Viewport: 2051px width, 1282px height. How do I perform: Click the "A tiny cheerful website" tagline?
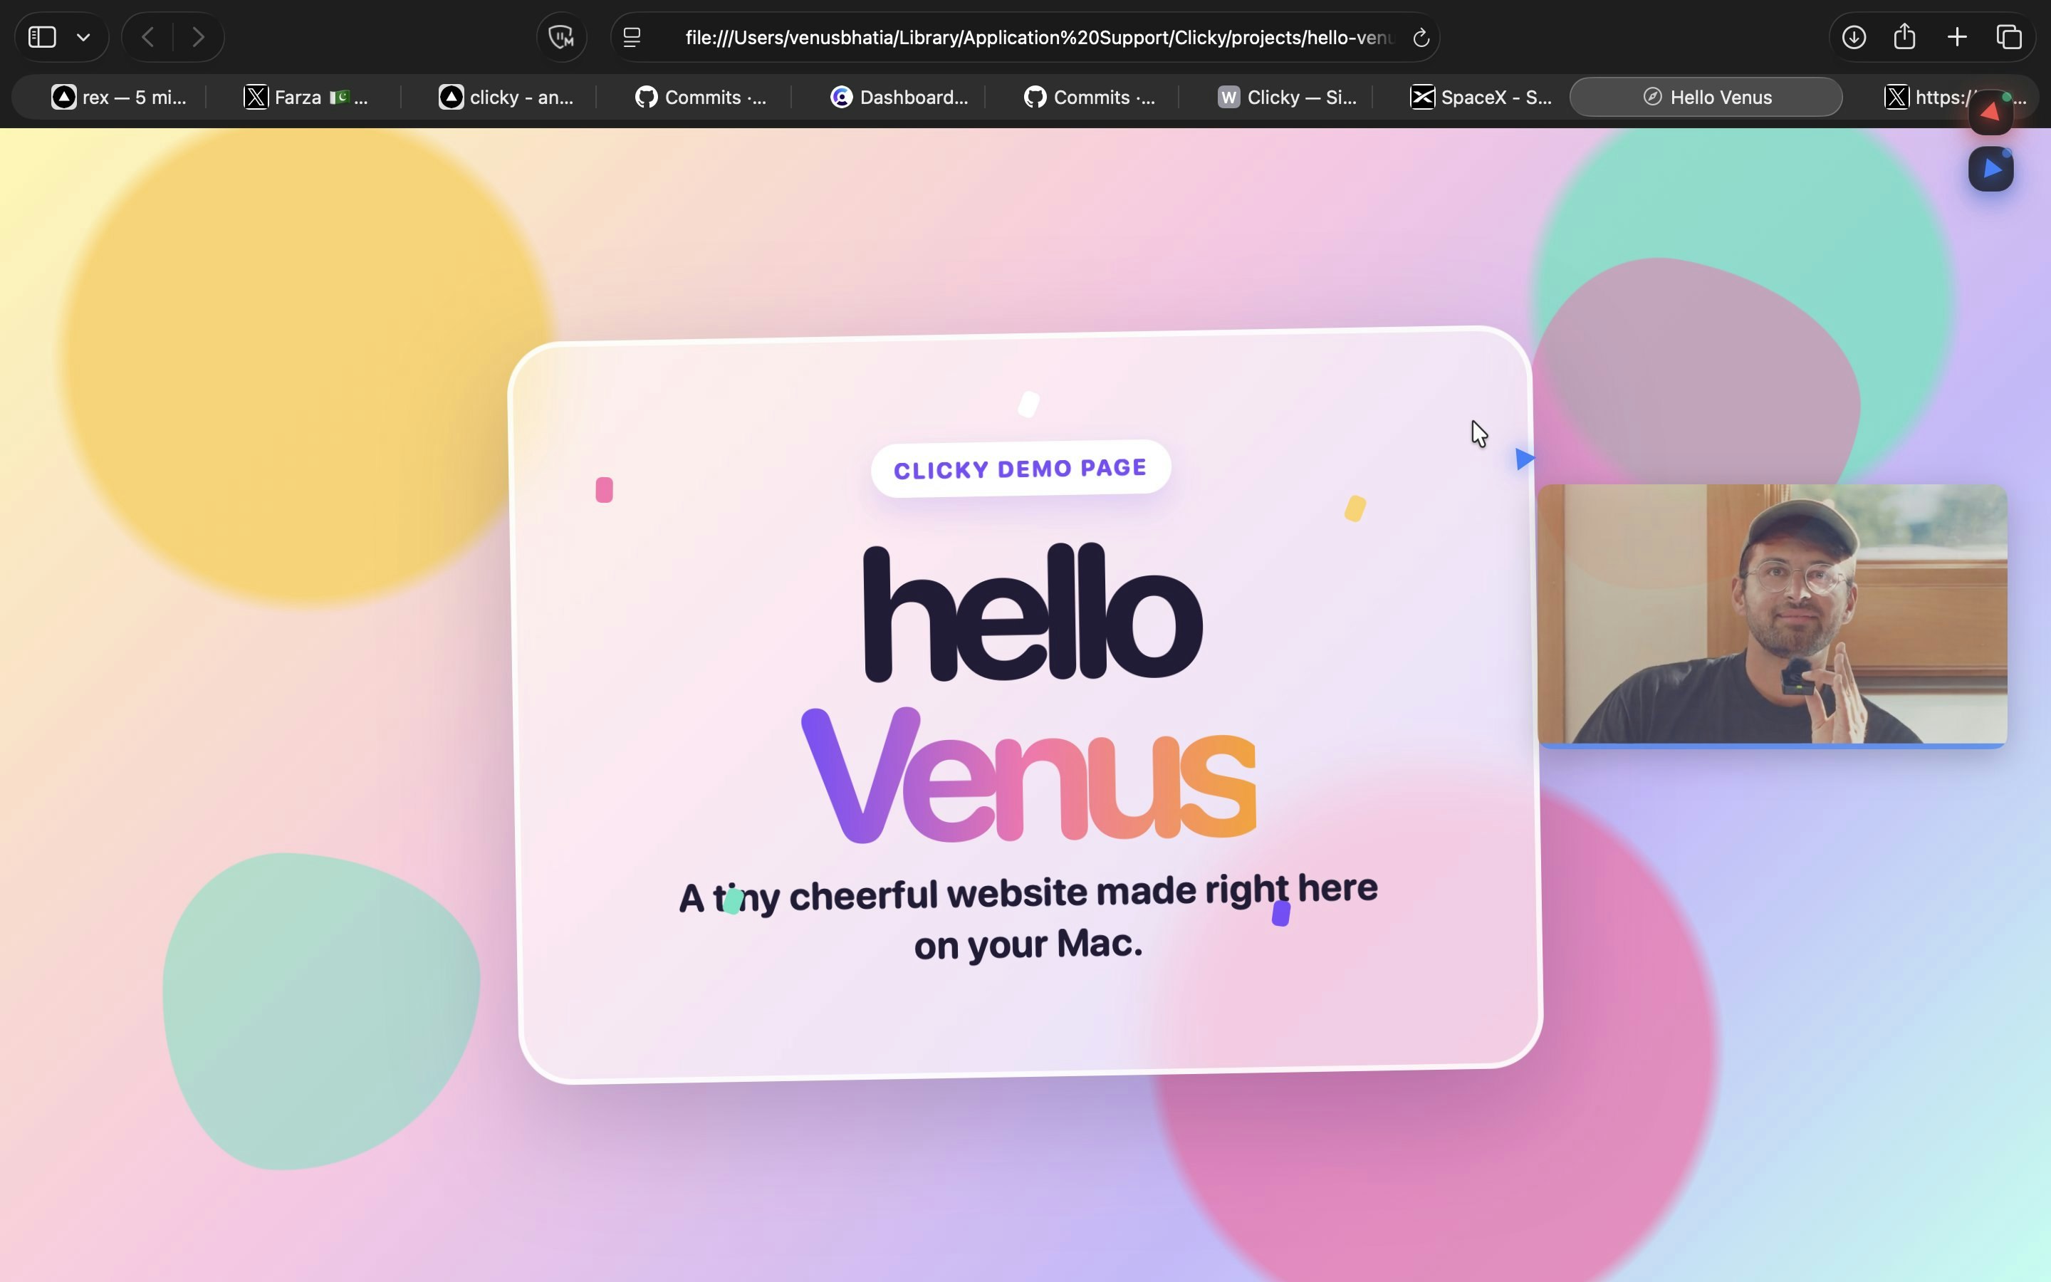(1028, 918)
